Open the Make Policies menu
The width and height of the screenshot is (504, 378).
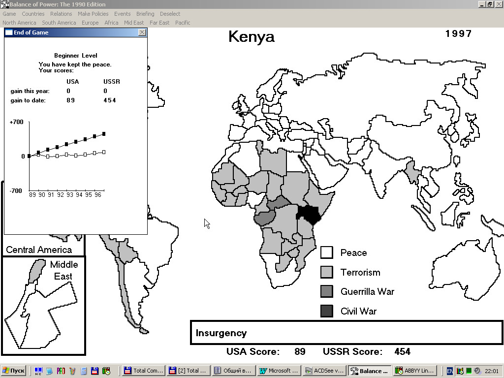(93, 14)
